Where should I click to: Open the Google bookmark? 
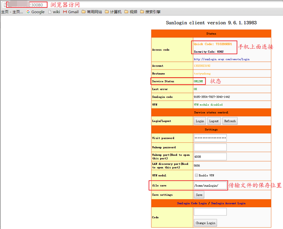click(36, 12)
